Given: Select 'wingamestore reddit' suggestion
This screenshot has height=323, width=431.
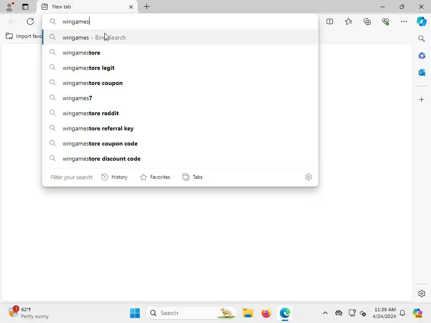Looking at the screenshot, I should pyautogui.click(x=180, y=113).
